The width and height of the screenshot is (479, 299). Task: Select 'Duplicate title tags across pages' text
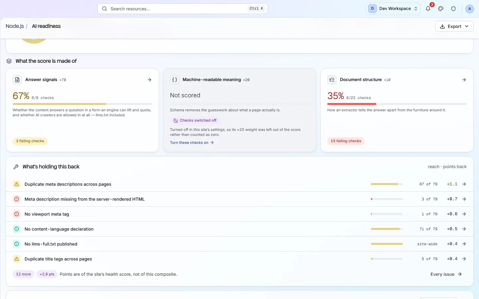pyautogui.click(x=58, y=259)
